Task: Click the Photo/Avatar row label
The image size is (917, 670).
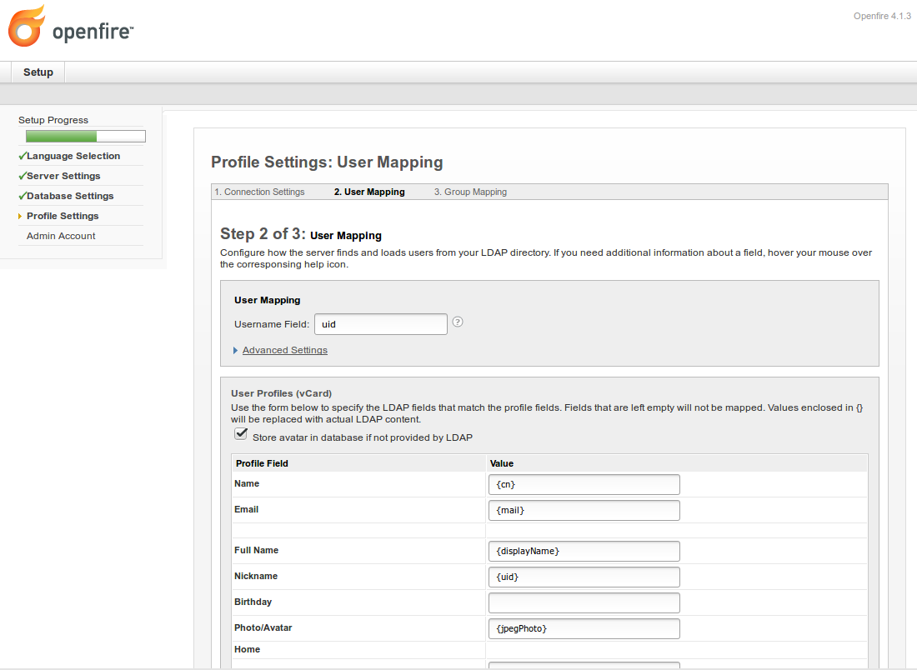Action: click(263, 627)
